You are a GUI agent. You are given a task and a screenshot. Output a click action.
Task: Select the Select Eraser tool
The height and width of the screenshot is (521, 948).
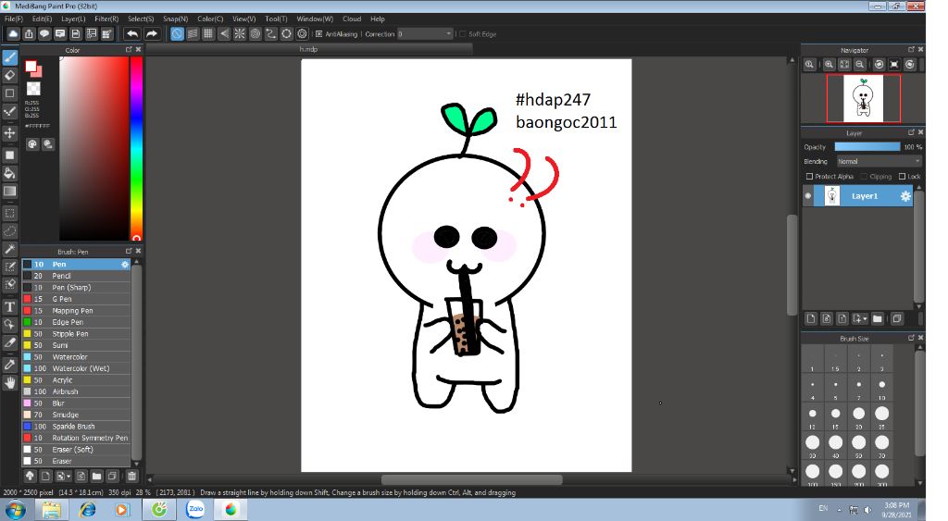click(x=9, y=284)
